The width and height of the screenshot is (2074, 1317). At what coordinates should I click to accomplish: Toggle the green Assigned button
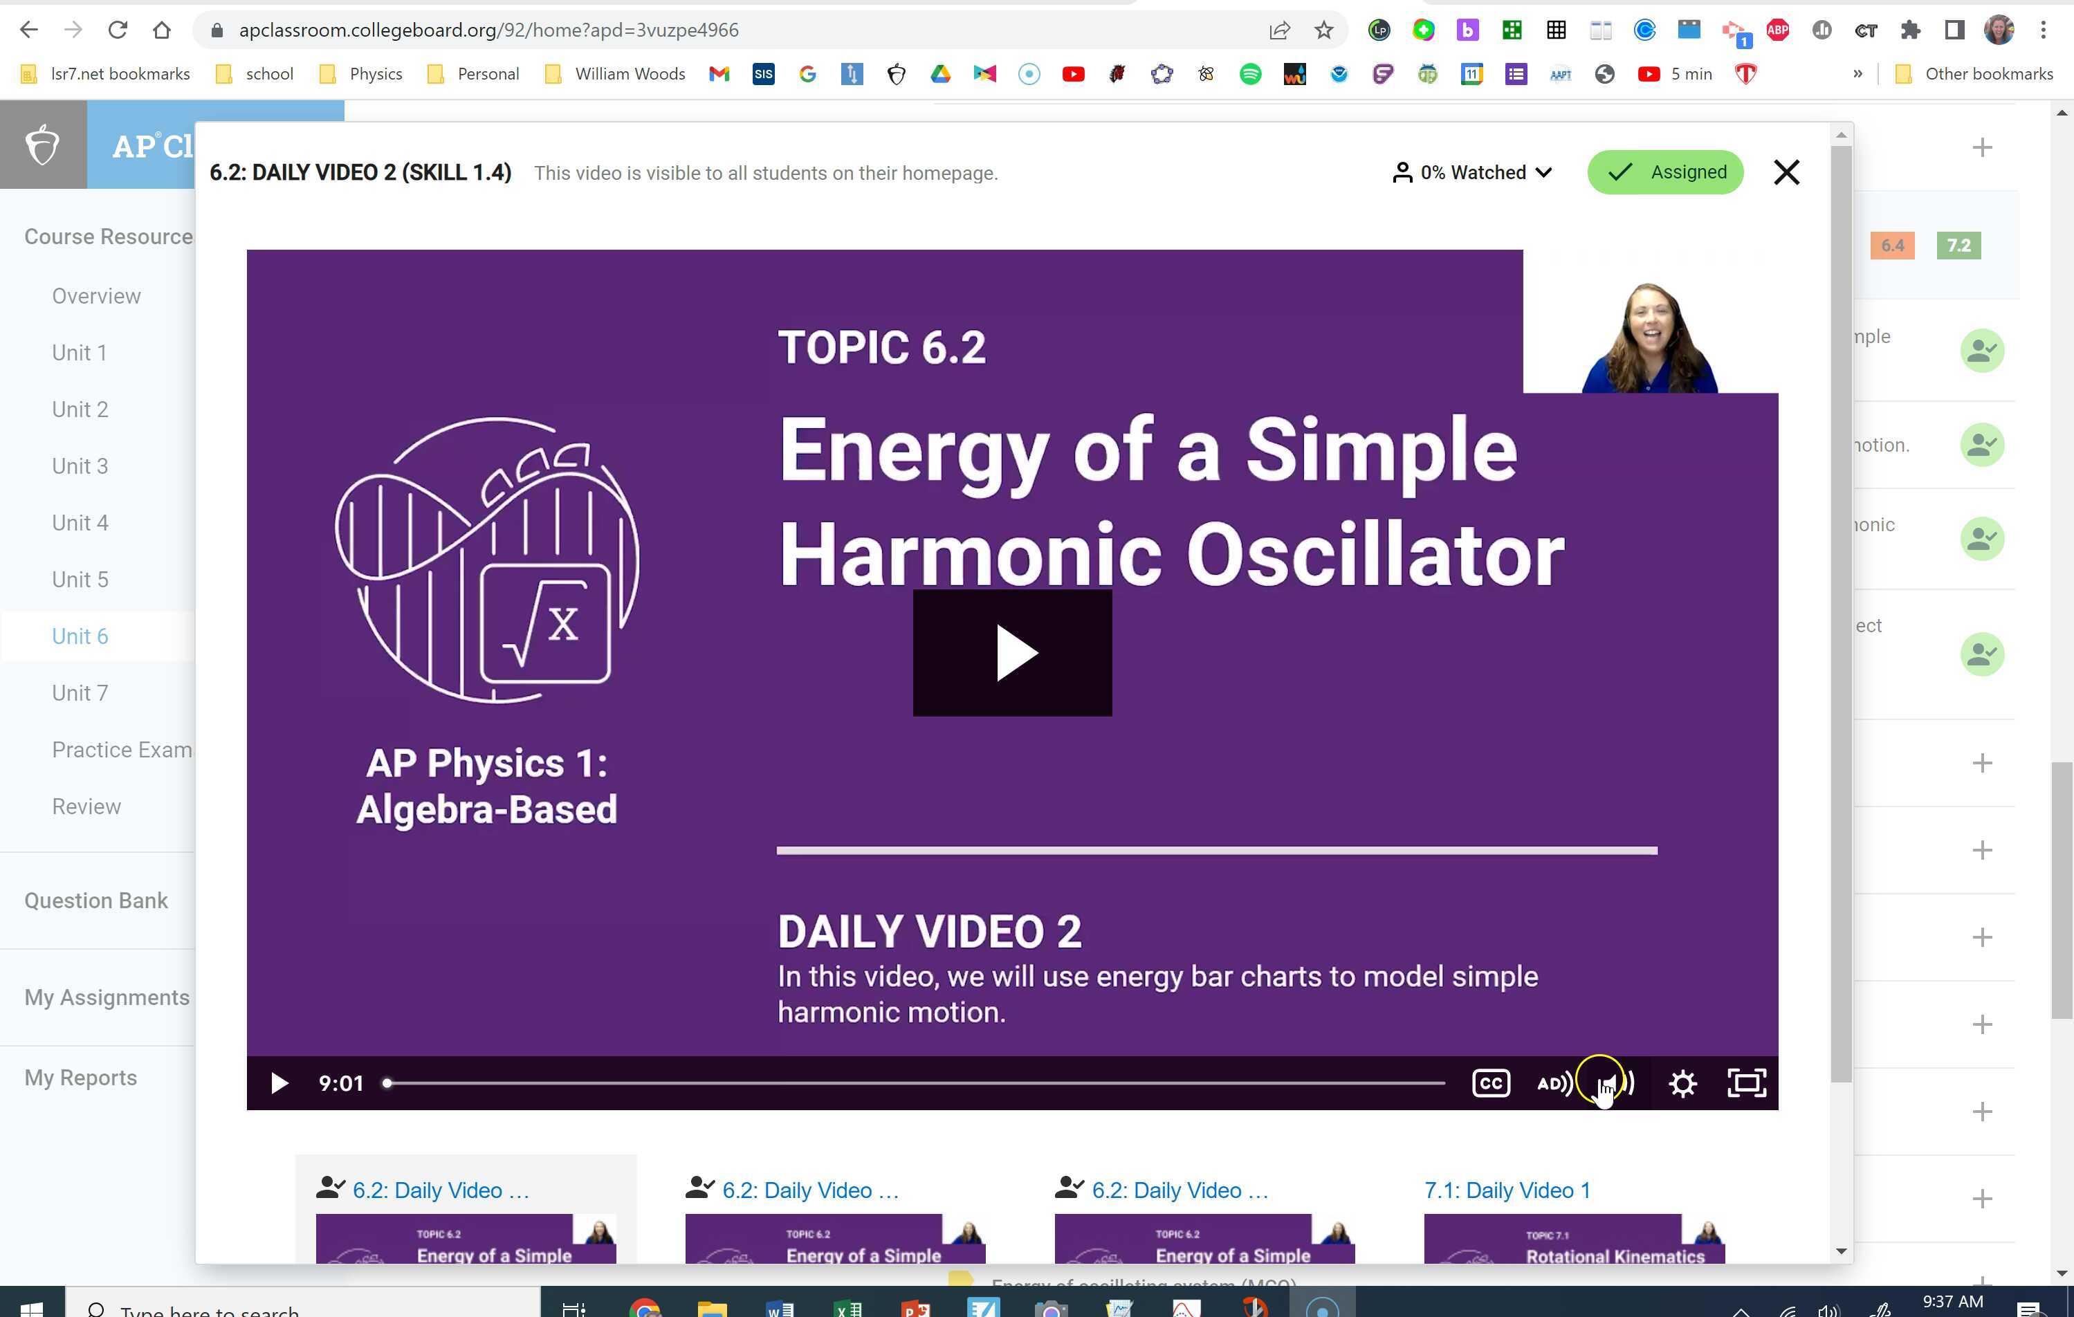click(1665, 172)
